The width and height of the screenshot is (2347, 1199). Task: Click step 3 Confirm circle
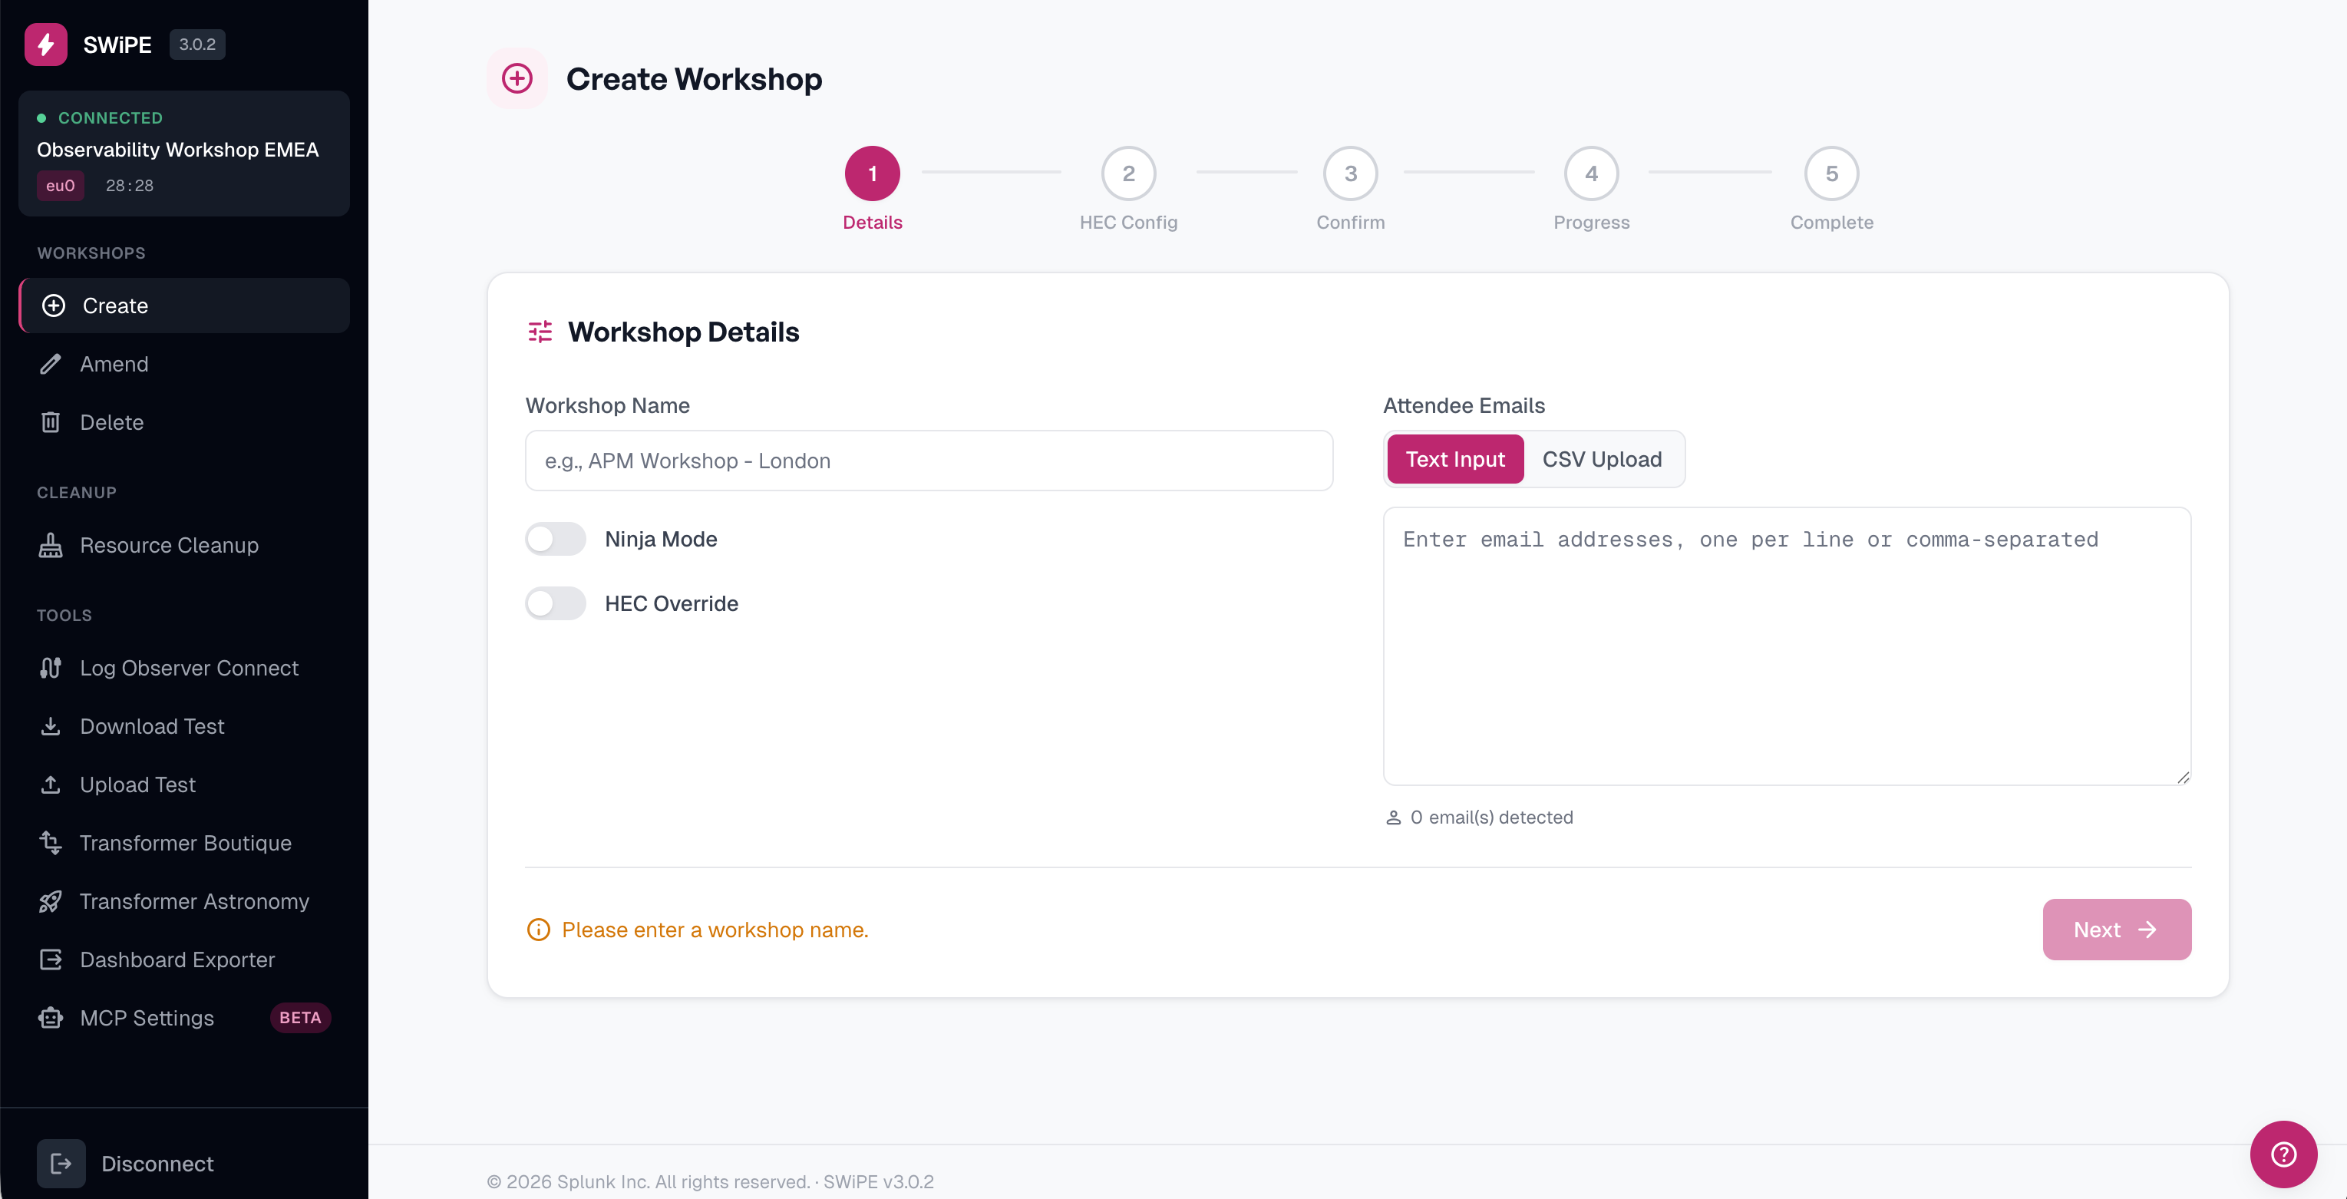coord(1350,173)
